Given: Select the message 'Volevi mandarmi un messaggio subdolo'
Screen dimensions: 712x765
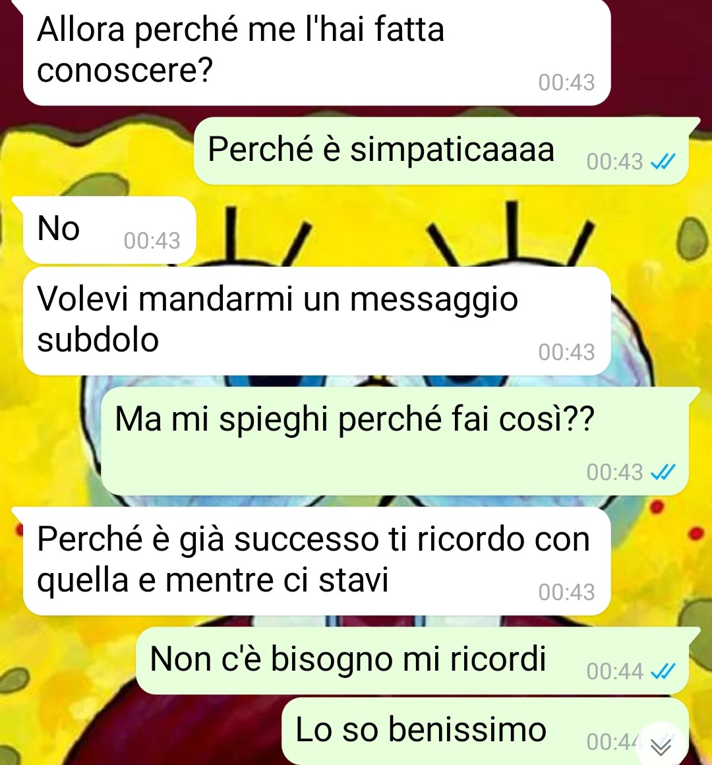Looking at the screenshot, I should (317, 321).
